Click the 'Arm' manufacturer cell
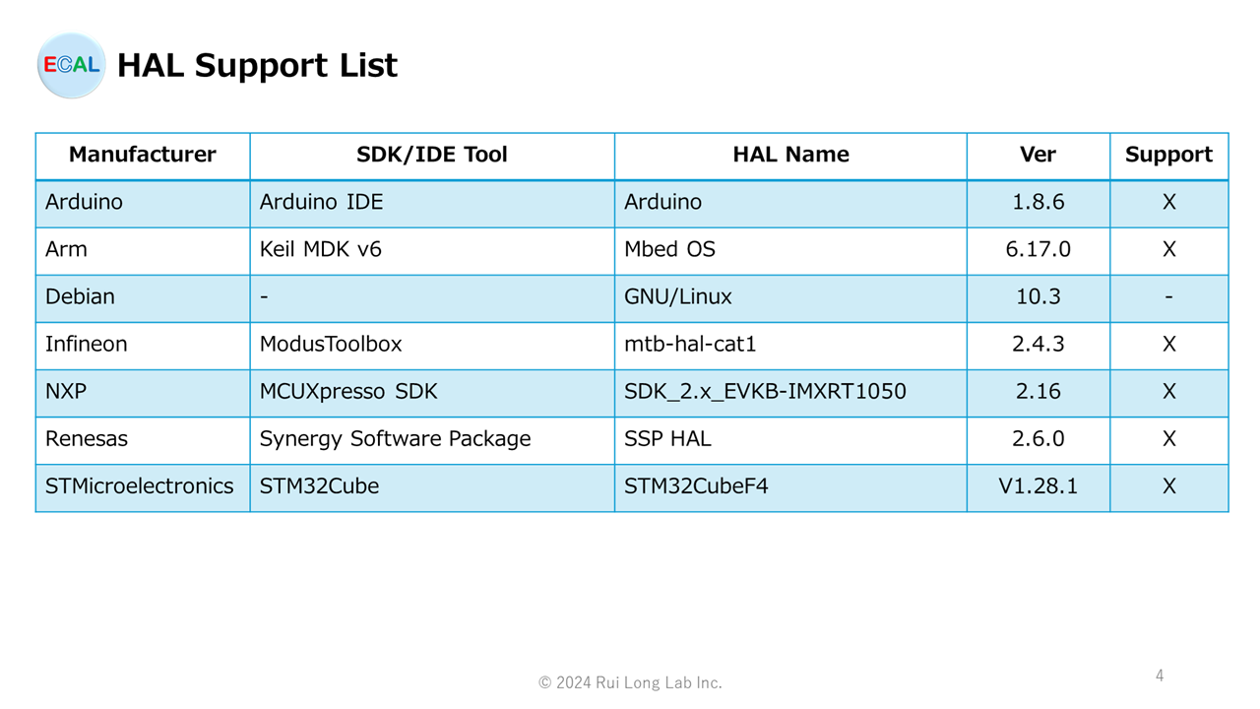1260x709 pixels. [x=143, y=250]
